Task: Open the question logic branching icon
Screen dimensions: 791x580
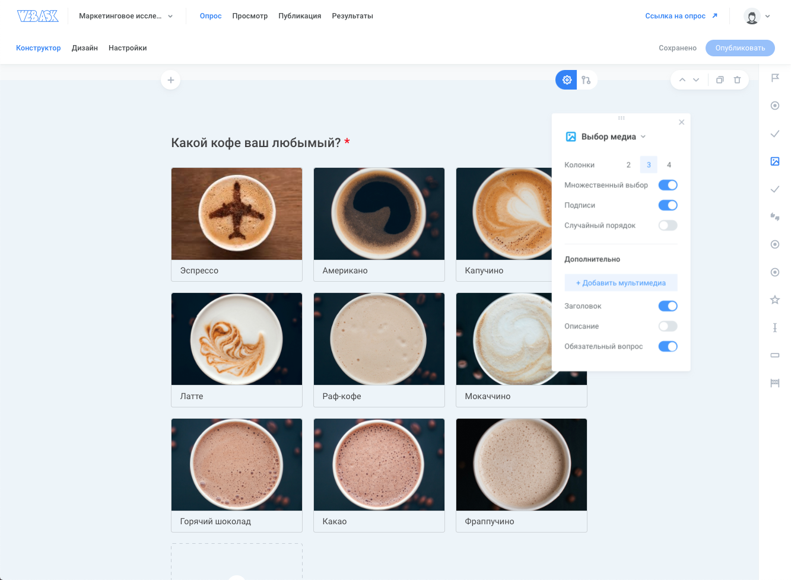Action: (x=586, y=80)
